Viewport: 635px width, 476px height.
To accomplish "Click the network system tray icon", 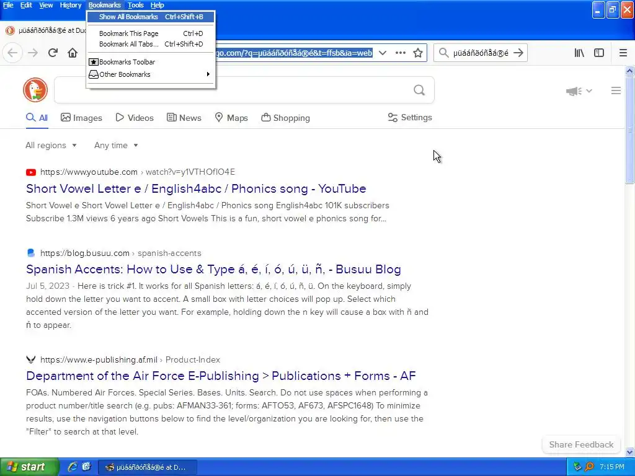I will 577,467.
